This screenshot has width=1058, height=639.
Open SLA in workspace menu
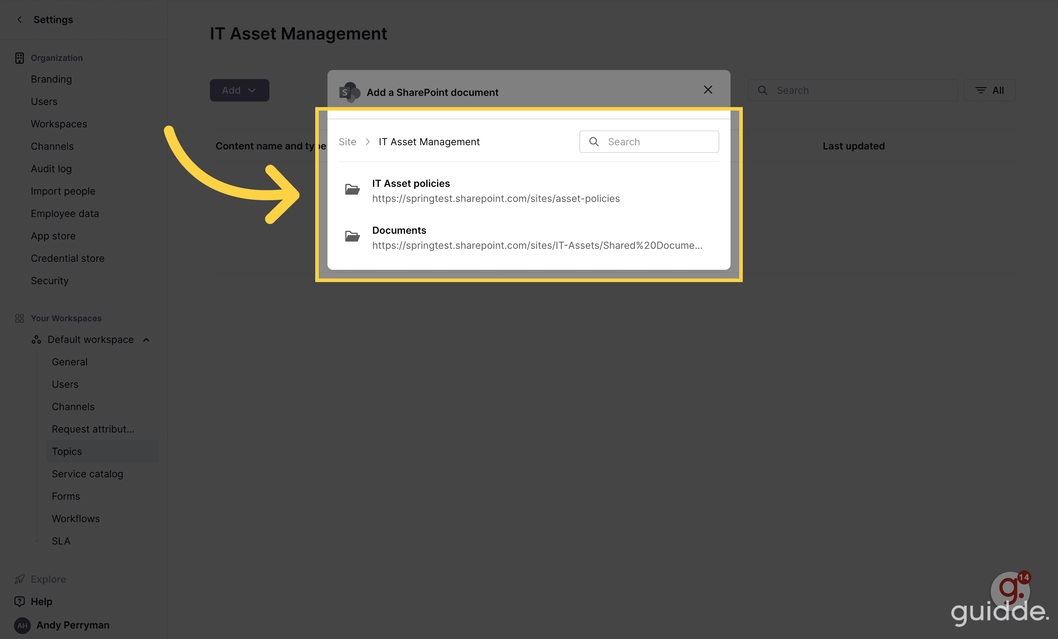[62, 541]
